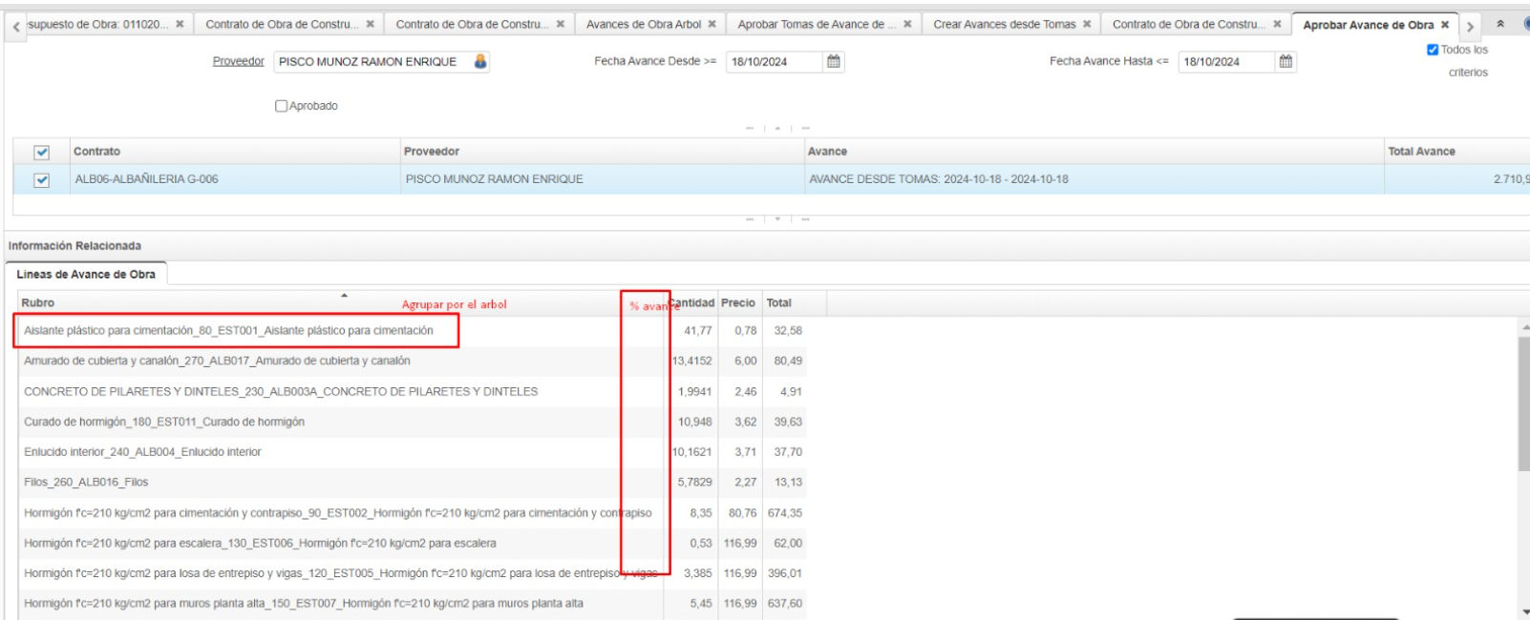Click the Fecha Avance Desde date field

pyautogui.click(x=772, y=62)
